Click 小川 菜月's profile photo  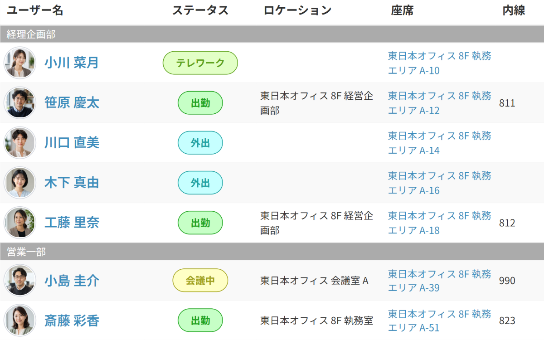pyautogui.click(x=19, y=63)
